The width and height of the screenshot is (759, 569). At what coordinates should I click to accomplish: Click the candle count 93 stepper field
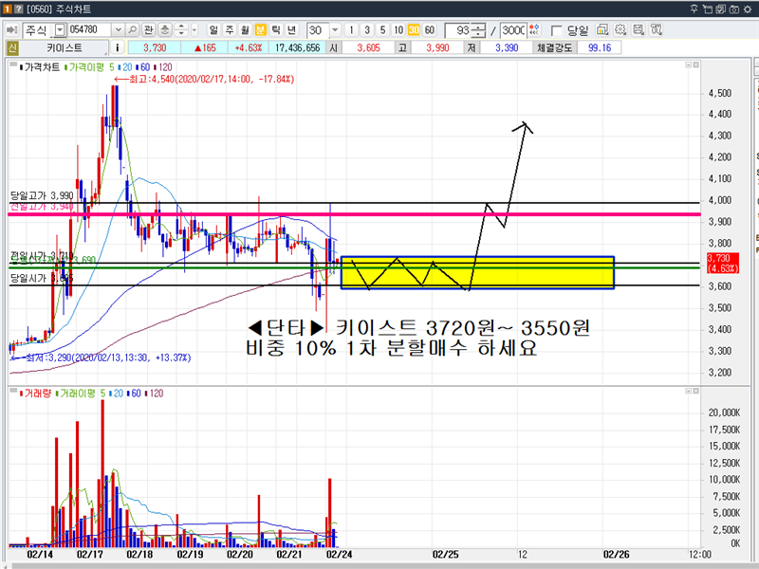point(462,30)
